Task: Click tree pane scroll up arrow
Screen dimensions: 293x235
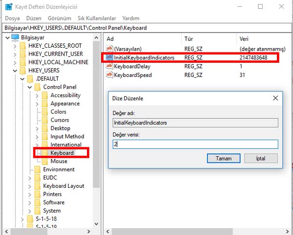Action: (x=96, y=38)
